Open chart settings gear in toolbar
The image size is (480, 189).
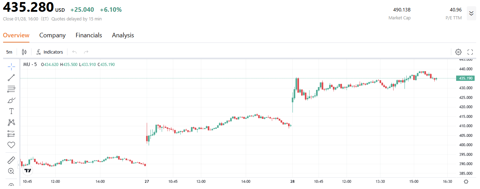458,52
